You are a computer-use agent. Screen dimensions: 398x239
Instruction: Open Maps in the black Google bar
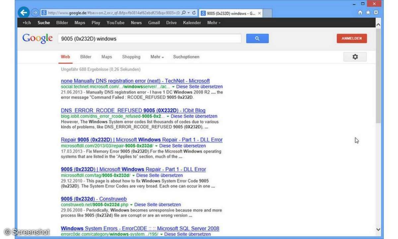tap(80, 23)
